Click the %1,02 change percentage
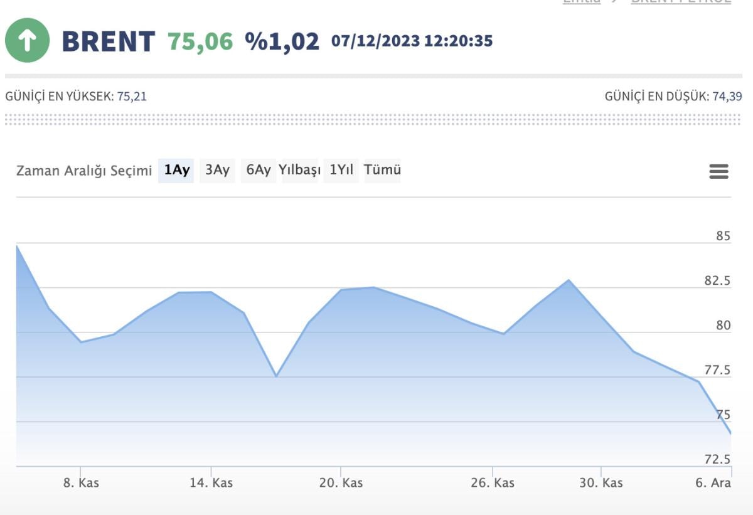 [x=282, y=42]
